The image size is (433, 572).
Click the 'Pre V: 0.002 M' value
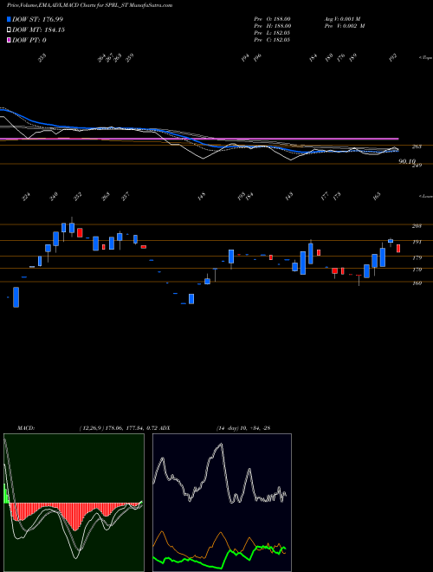tap(344, 26)
